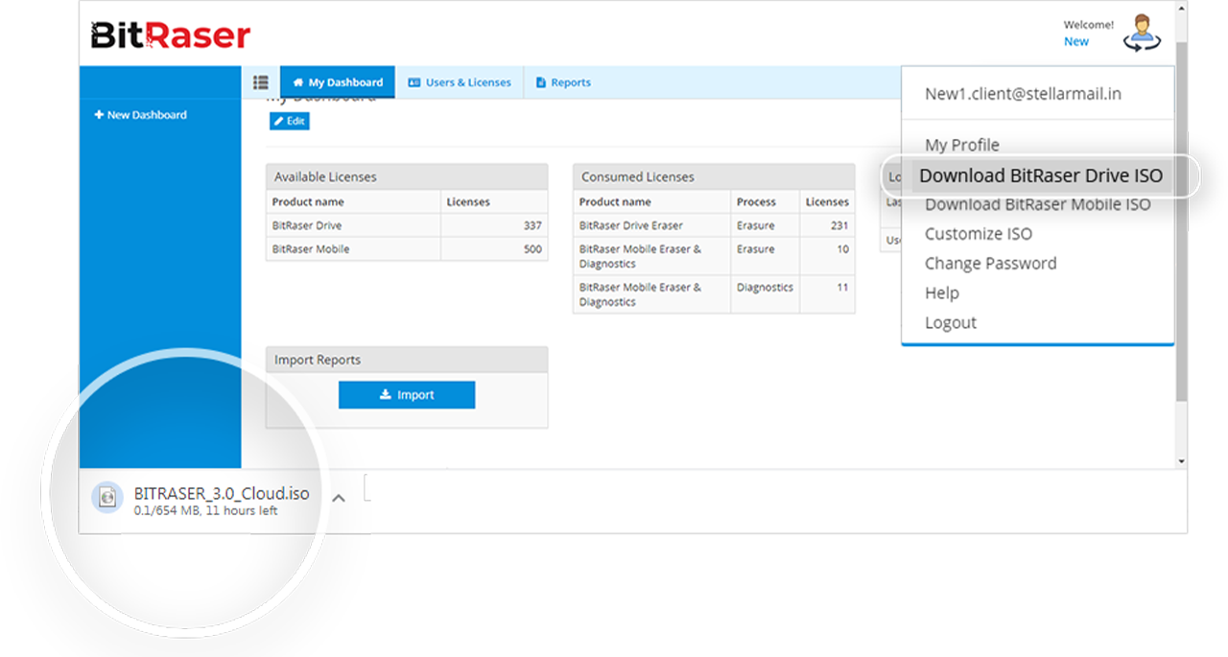The width and height of the screenshot is (1228, 657).
Task: Add a New Dashboard in sidebar
Action: click(x=140, y=115)
